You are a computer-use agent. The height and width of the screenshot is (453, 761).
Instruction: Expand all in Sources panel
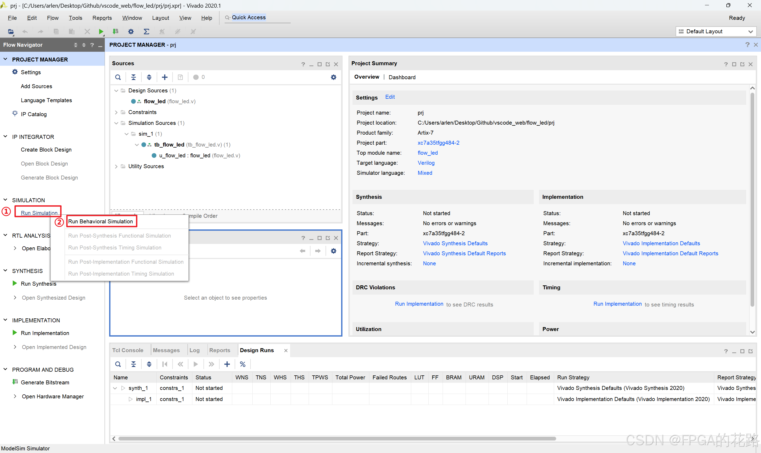coord(149,77)
